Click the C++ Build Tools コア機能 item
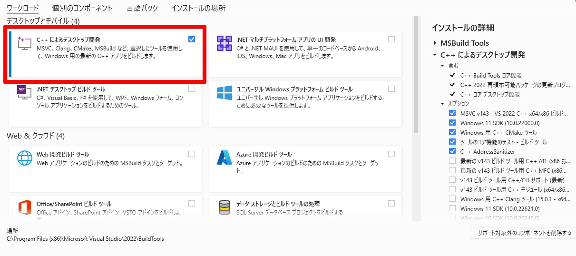 pyautogui.click(x=491, y=75)
